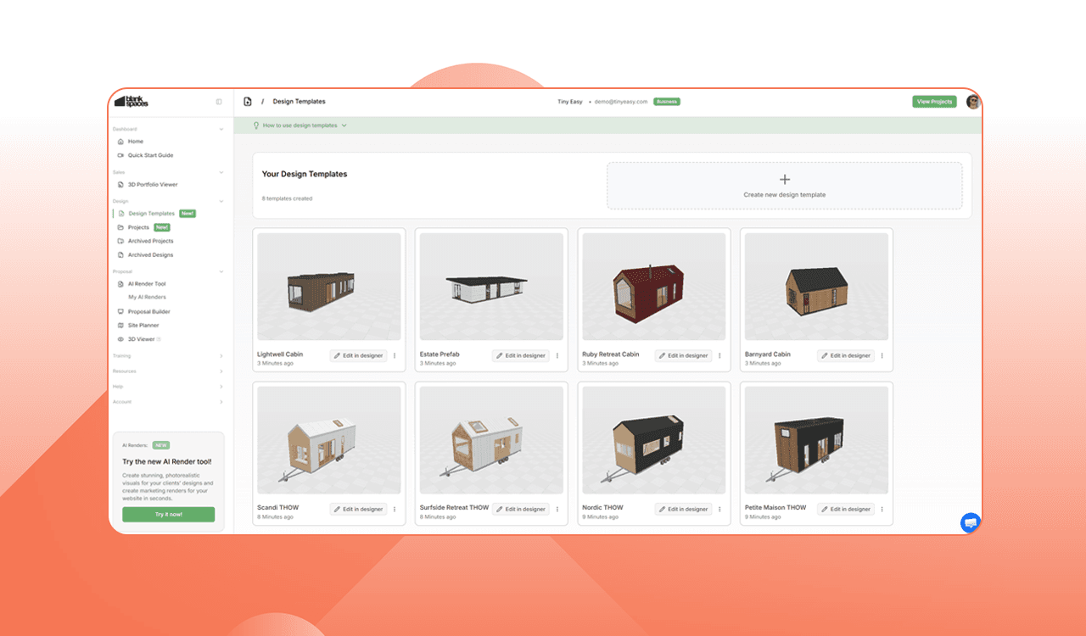
Task: Open options menu for Lightwell Cabin
Action: 395,355
